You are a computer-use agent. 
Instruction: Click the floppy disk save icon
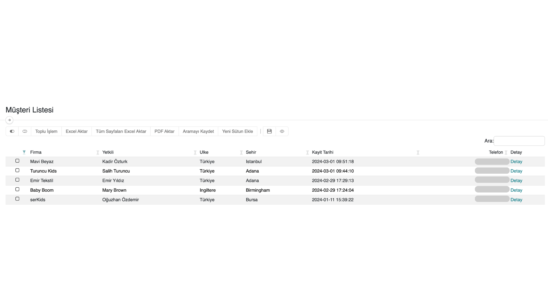click(269, 131)
